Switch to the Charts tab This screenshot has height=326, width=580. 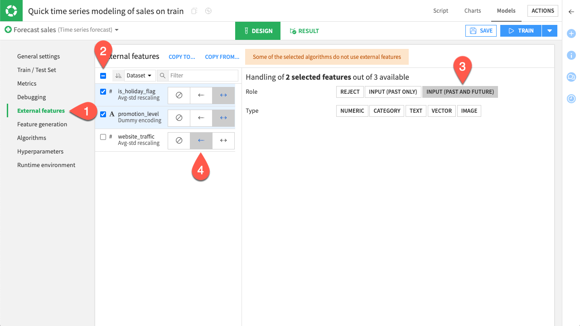(x=472, y=10)
